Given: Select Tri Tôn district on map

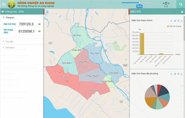Looking at the screenshot, I should coord(64,77).
